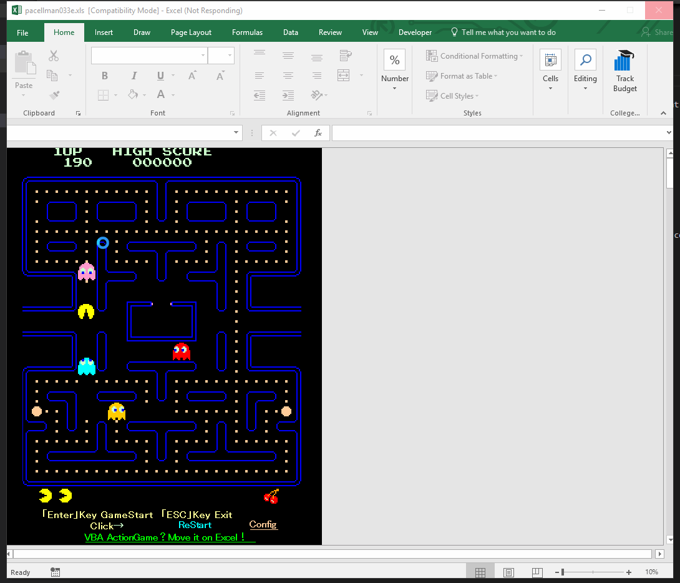Open the Number format dropdown
Viewport: 680px width, 583px height.
tap(394, 71)
